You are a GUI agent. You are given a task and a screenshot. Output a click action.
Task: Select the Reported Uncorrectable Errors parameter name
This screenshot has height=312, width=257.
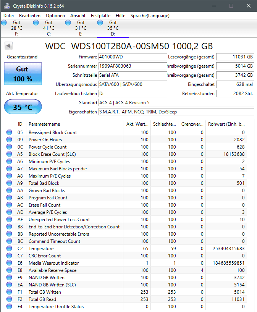click(59, 234)
